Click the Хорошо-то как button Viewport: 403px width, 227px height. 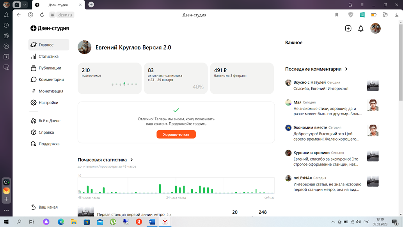point(176,134)
